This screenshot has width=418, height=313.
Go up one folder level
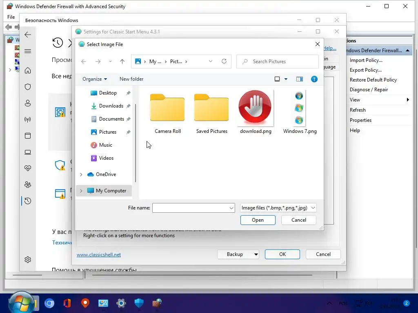tap(122, 62)
